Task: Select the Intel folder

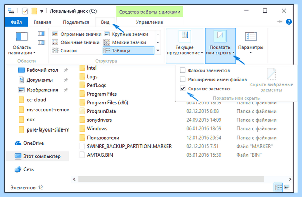Action: click(x=88, y=68)
